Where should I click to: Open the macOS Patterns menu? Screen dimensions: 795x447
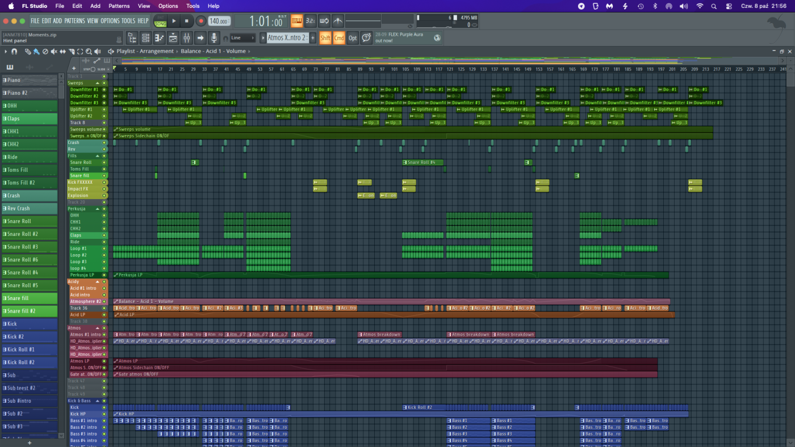pyautogui.click(x=119, y=6)
